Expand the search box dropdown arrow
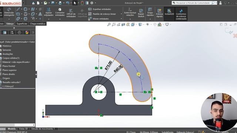Image resolution: width=237 pixels, height=133 pixels. tap(216, 3)
